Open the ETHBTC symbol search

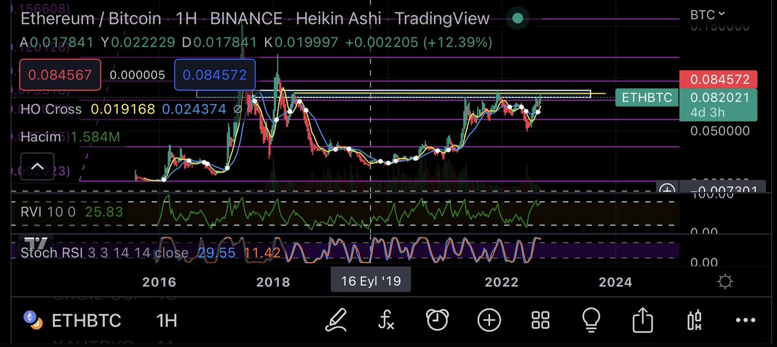[86, 320]
